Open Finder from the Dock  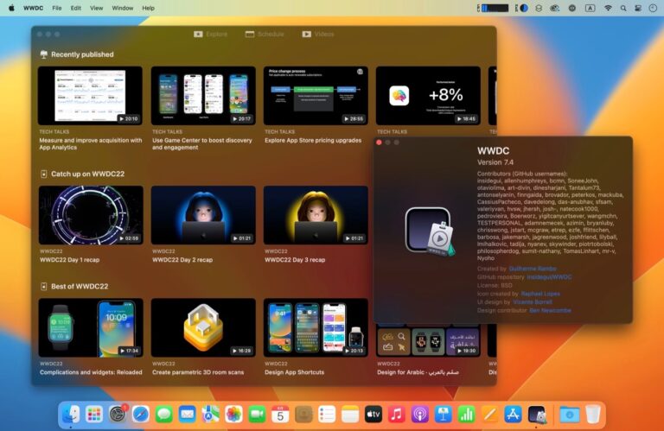click(x=71, y=414)
